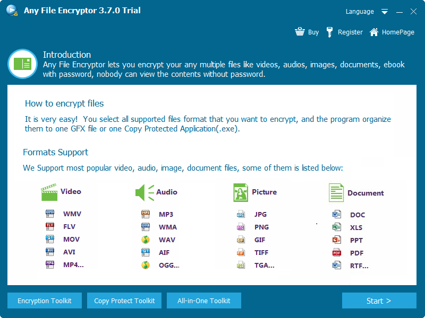Viewport: 425px width, 318px height.
Task: Click the 'FLV' format text
Action: (x=70, y=227)
